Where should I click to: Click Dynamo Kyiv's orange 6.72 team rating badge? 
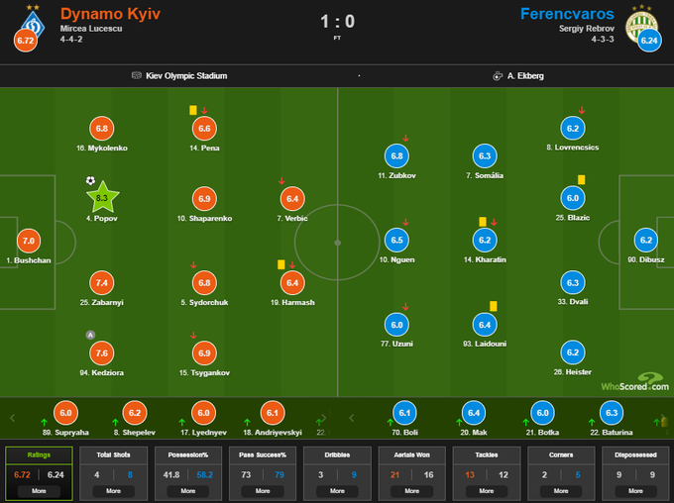(x=24, y=41)
